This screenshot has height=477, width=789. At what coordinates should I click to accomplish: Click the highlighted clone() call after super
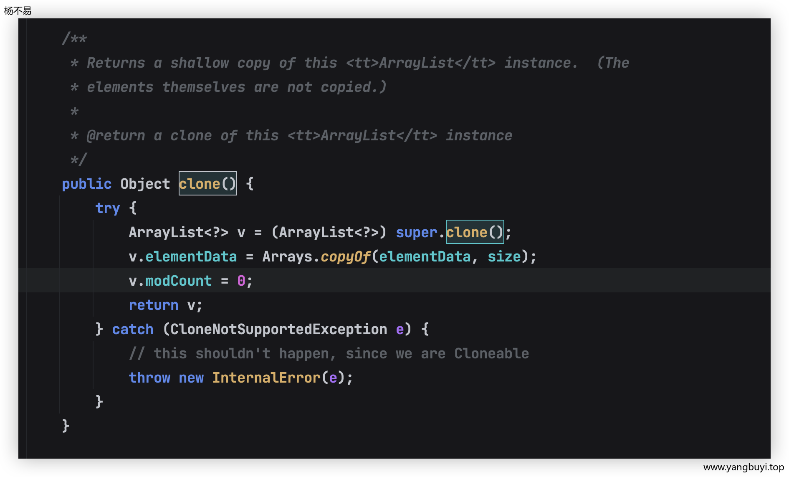point(475,232)
